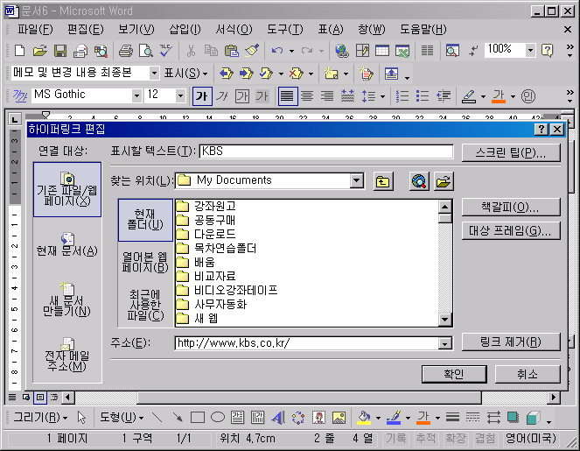Insert a text box from the drawing toolbar
Image resolution: width=580 pixels, height=451 pixels.
pyautogui.click(x=237, y=418)
